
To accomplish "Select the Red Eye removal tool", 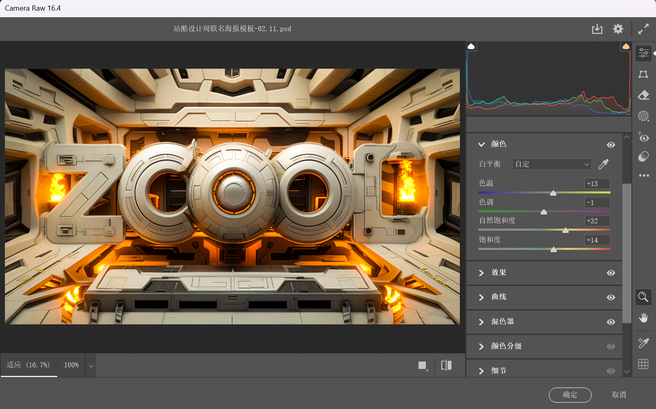I will pos(643,137).
